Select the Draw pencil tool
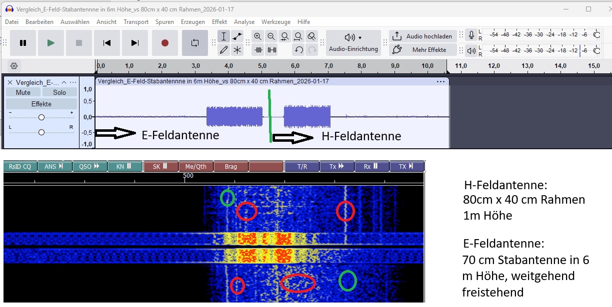612x307 pixels. point(223,50)
